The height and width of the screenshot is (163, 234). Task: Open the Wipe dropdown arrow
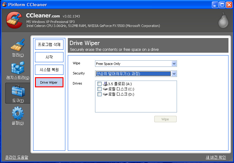click(x=174, y=64)
